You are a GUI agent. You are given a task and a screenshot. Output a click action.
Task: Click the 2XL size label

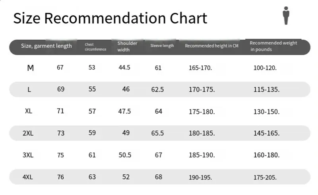(28, 133)
